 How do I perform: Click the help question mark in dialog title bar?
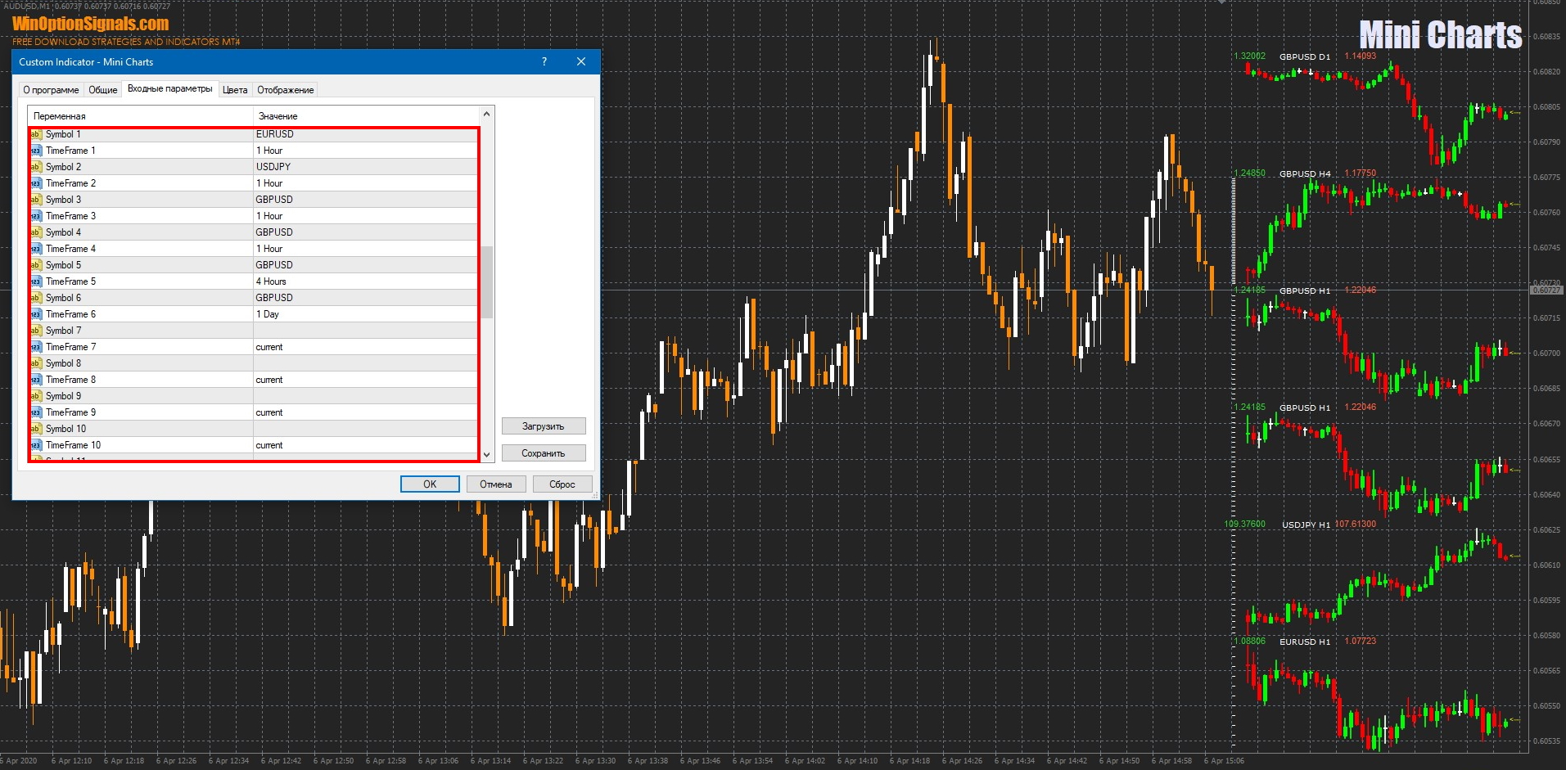click(544, 62)
